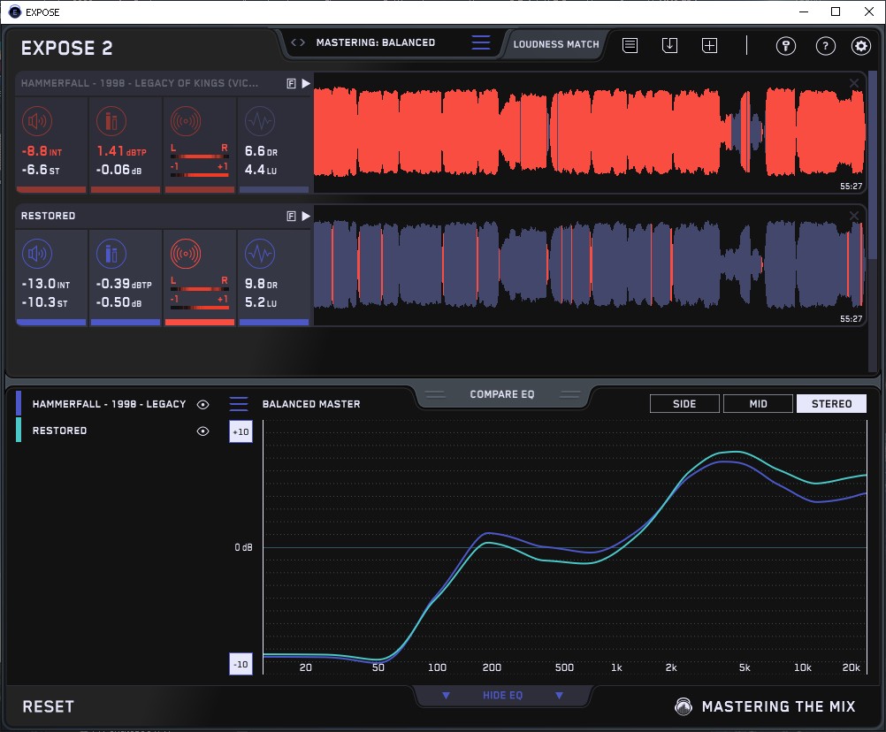The image size is (886, 732).
Task: Click the export download icon
Action: point(669,45)
